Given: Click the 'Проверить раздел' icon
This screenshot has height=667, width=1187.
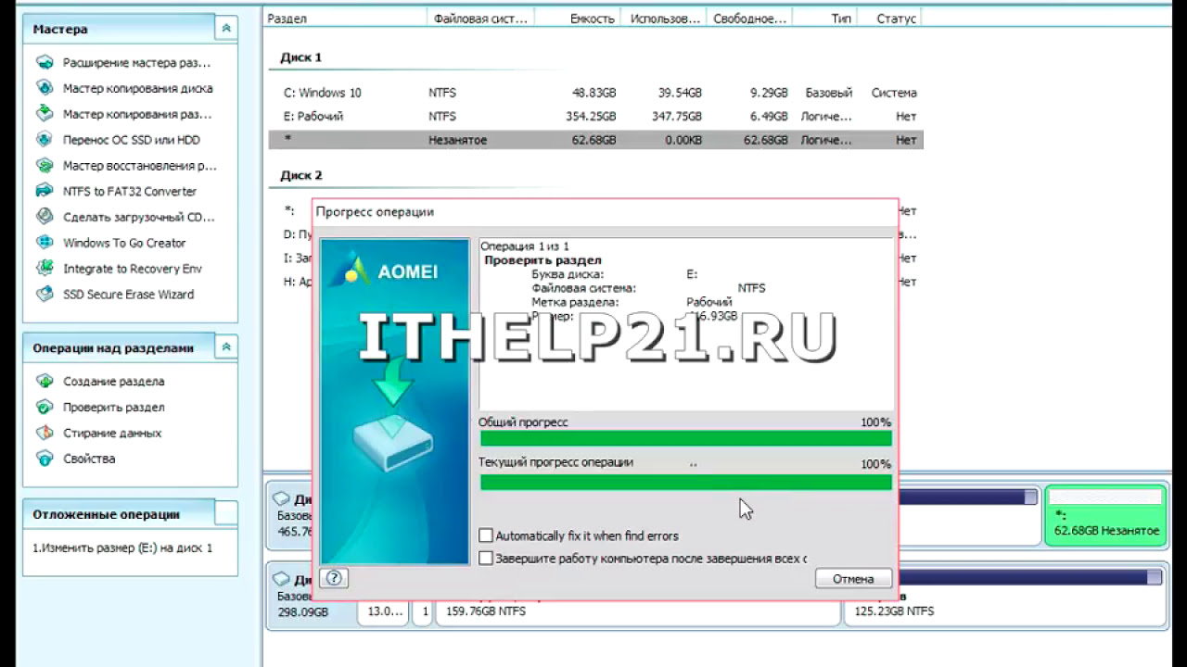Looking at the screenshot, I should pos(45,407).
